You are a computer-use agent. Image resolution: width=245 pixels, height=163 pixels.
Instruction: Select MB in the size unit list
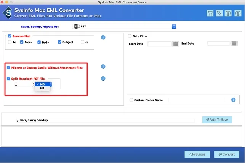tap(43, 84)
